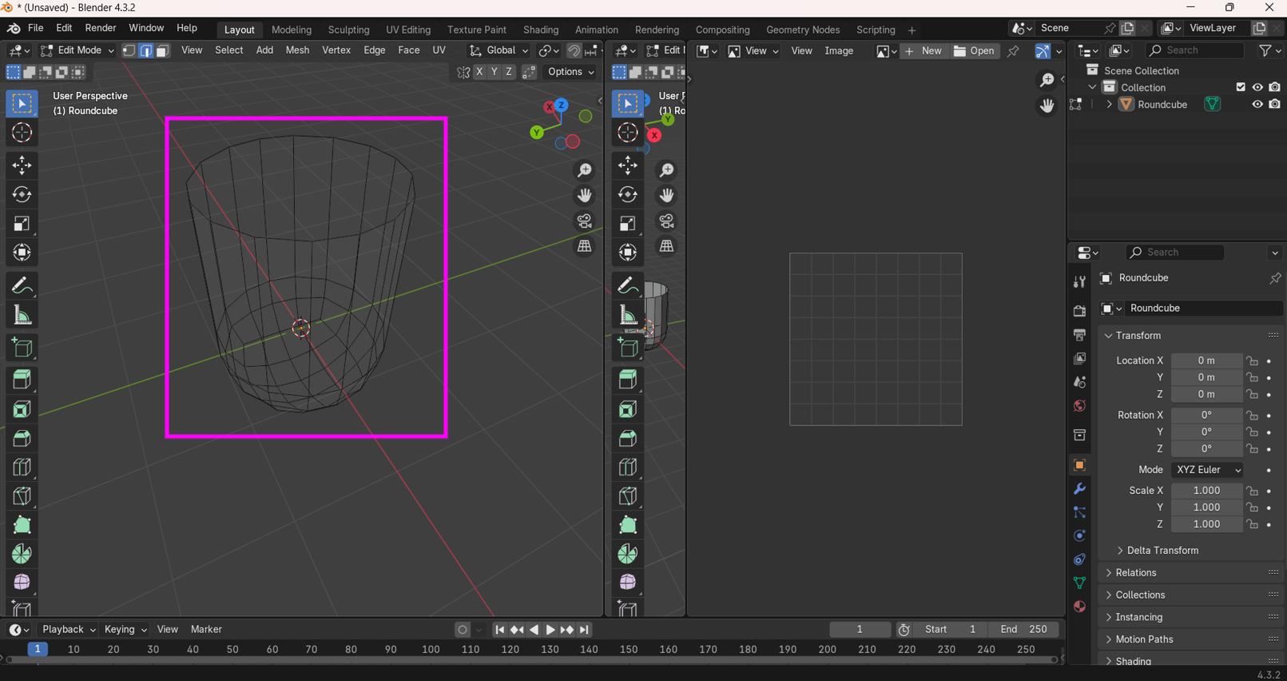Expand the Delta Transform panel
This screenshot has height=681, width=1287.
[1161, 551]
